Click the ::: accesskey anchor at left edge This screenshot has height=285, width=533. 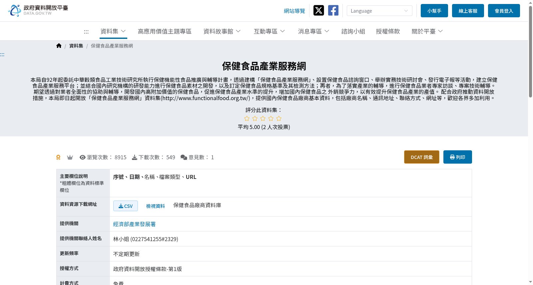point(2,55)
